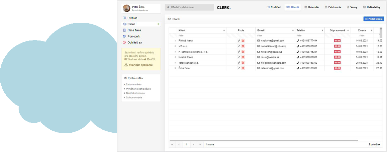Sort table by E-mail column
Image resolution: width=387 pixels, height=152 pixels.
(293, 31)
